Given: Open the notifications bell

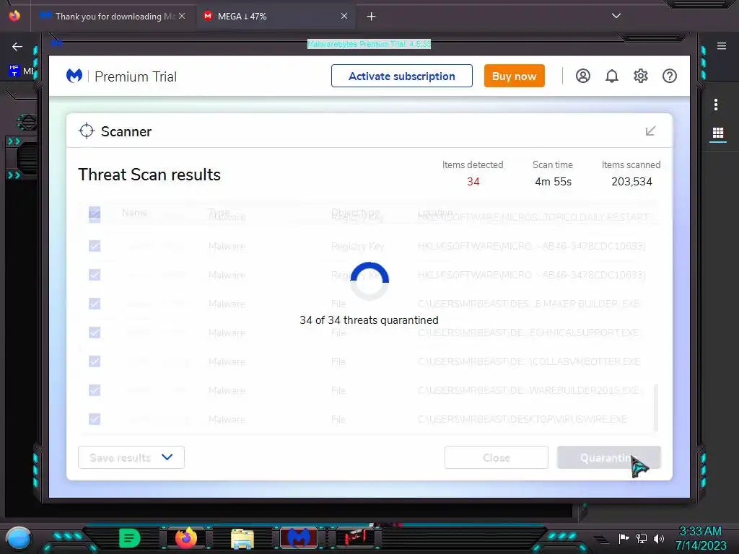Looking at the screenshot, I should [611, 76].
